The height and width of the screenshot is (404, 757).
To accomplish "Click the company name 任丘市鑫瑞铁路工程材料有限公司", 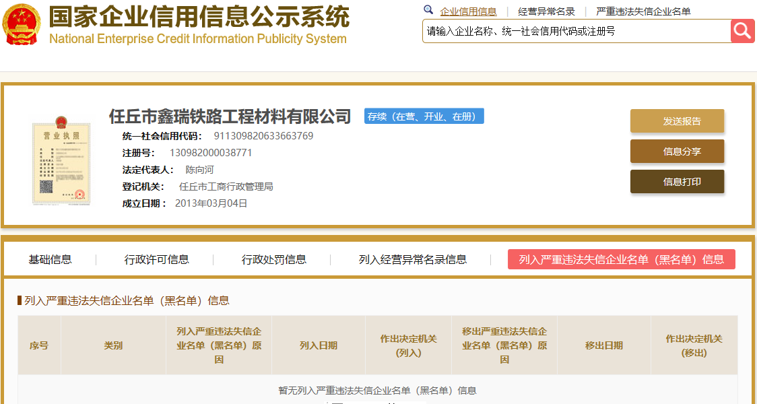I will [230, 116].
